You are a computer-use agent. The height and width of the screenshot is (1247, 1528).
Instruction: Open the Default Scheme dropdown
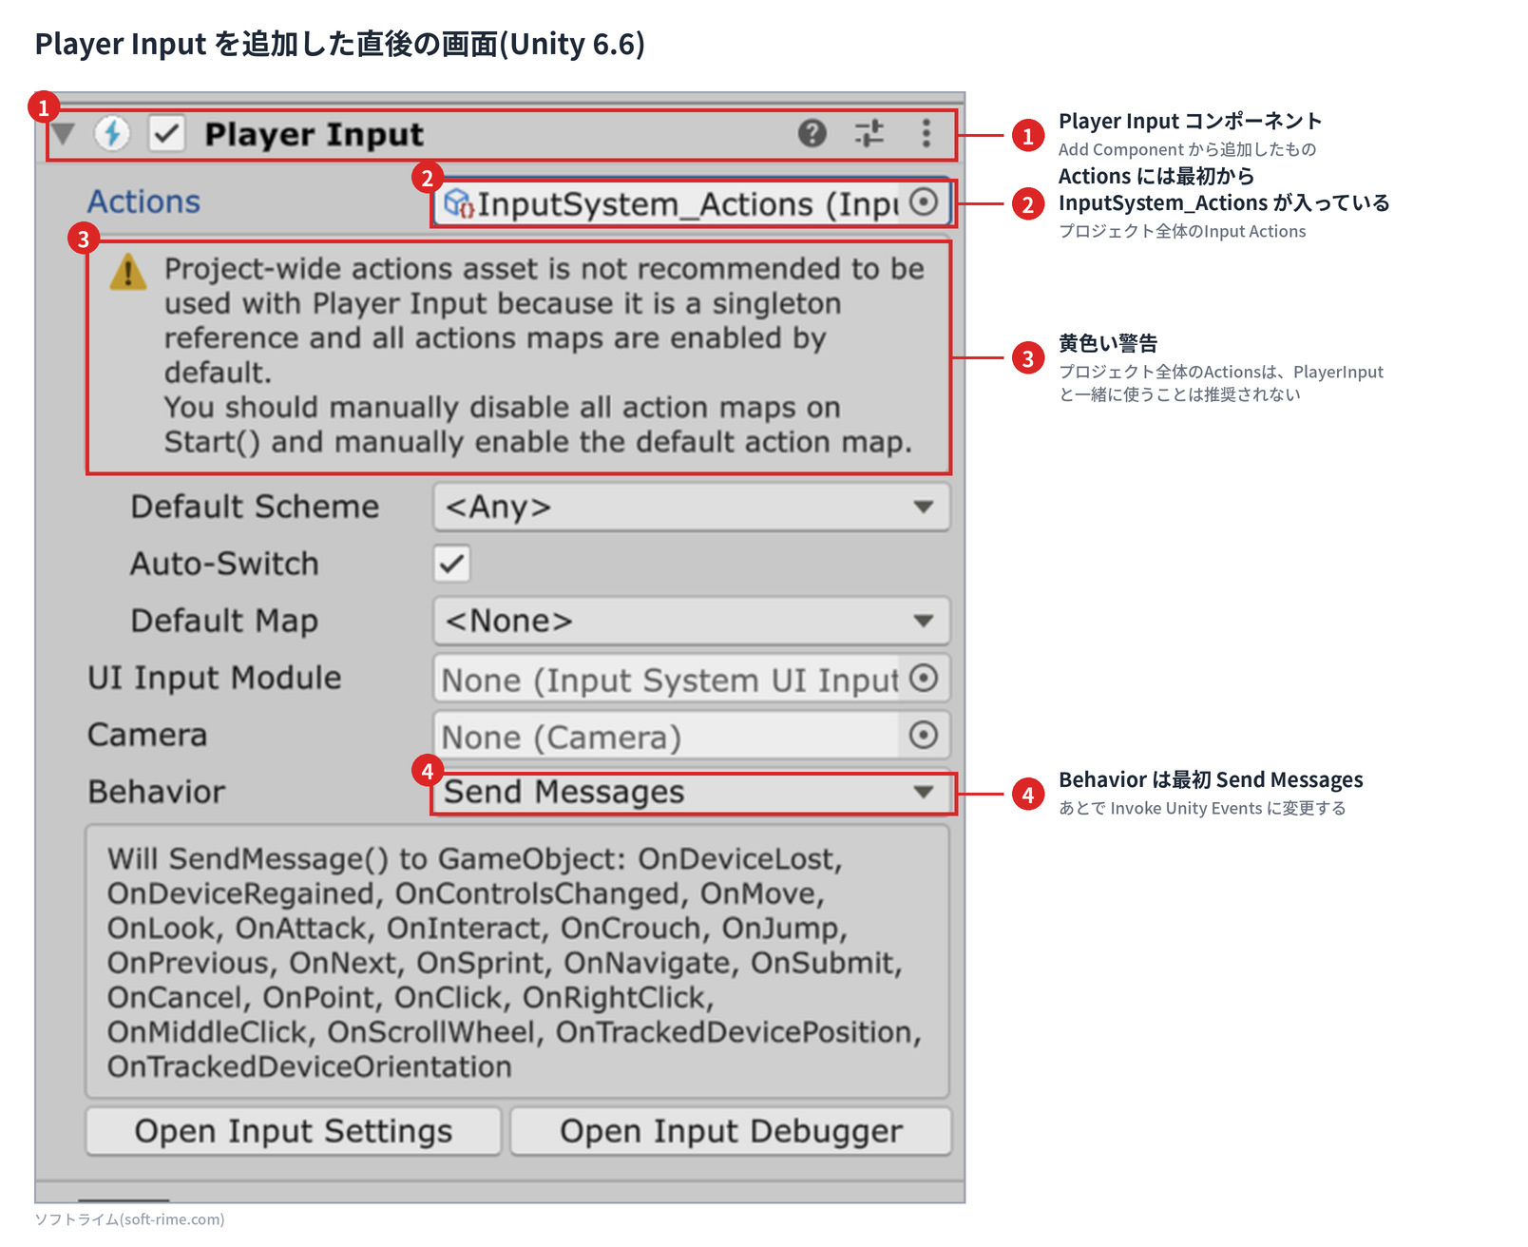(x=691, y=507)
